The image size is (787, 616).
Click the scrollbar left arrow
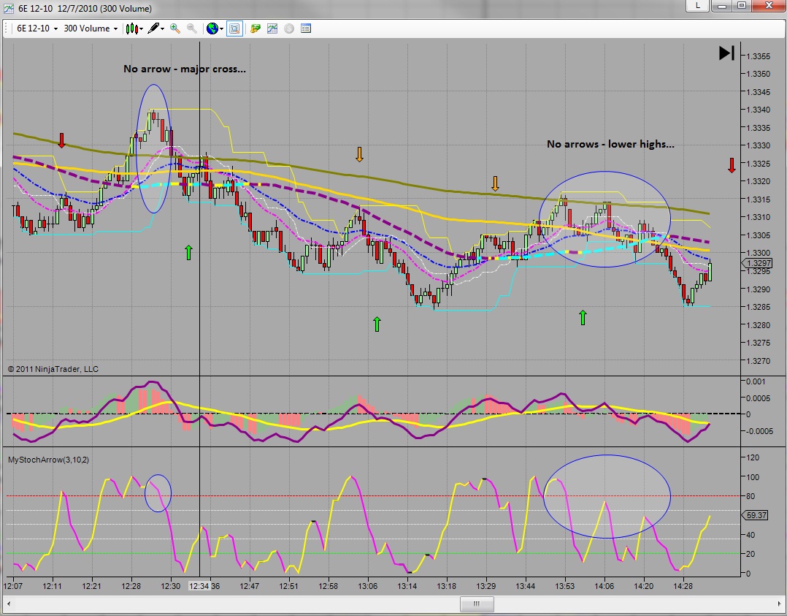(9, 604)
